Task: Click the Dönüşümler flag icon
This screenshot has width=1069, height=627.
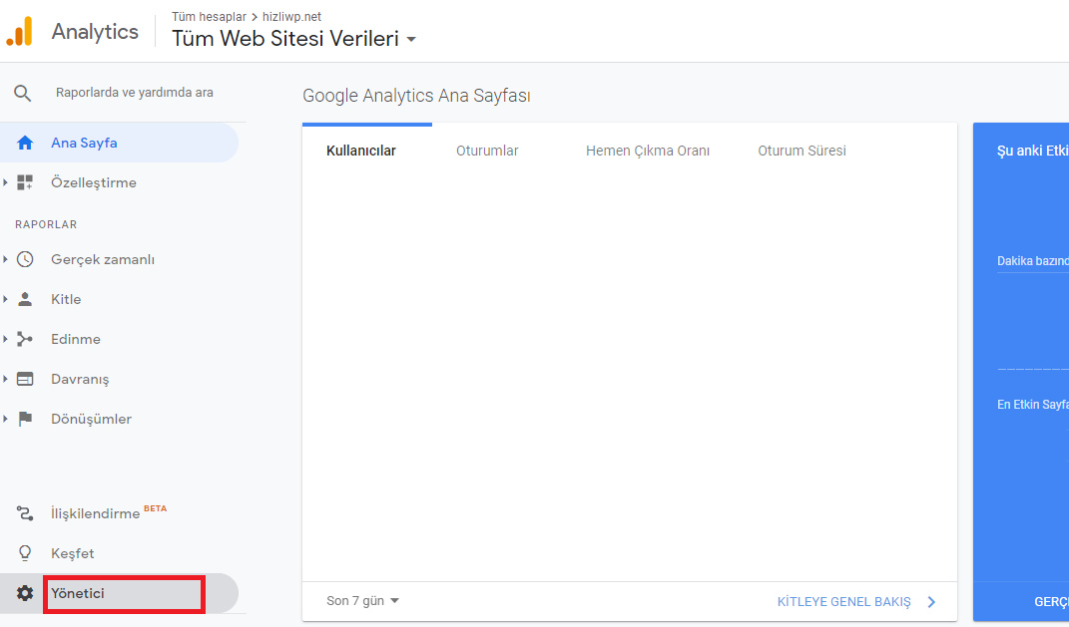Action: pyautogui.click(x=25, y=419)
